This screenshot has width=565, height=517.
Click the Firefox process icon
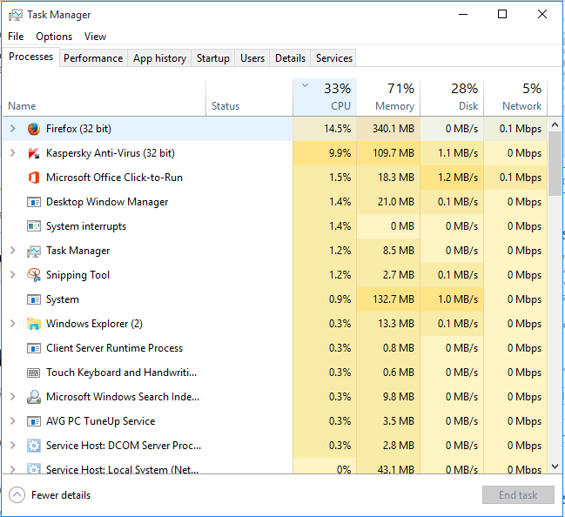tap(34, 129)
